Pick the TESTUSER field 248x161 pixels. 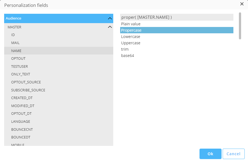pos(19,67)
